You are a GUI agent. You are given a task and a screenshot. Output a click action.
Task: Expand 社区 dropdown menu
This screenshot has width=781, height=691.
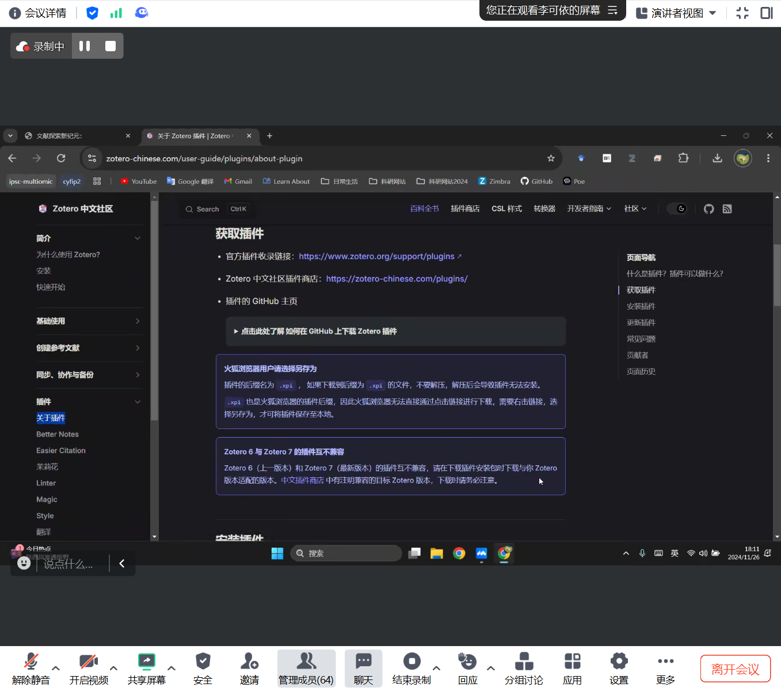pos(635,208)
